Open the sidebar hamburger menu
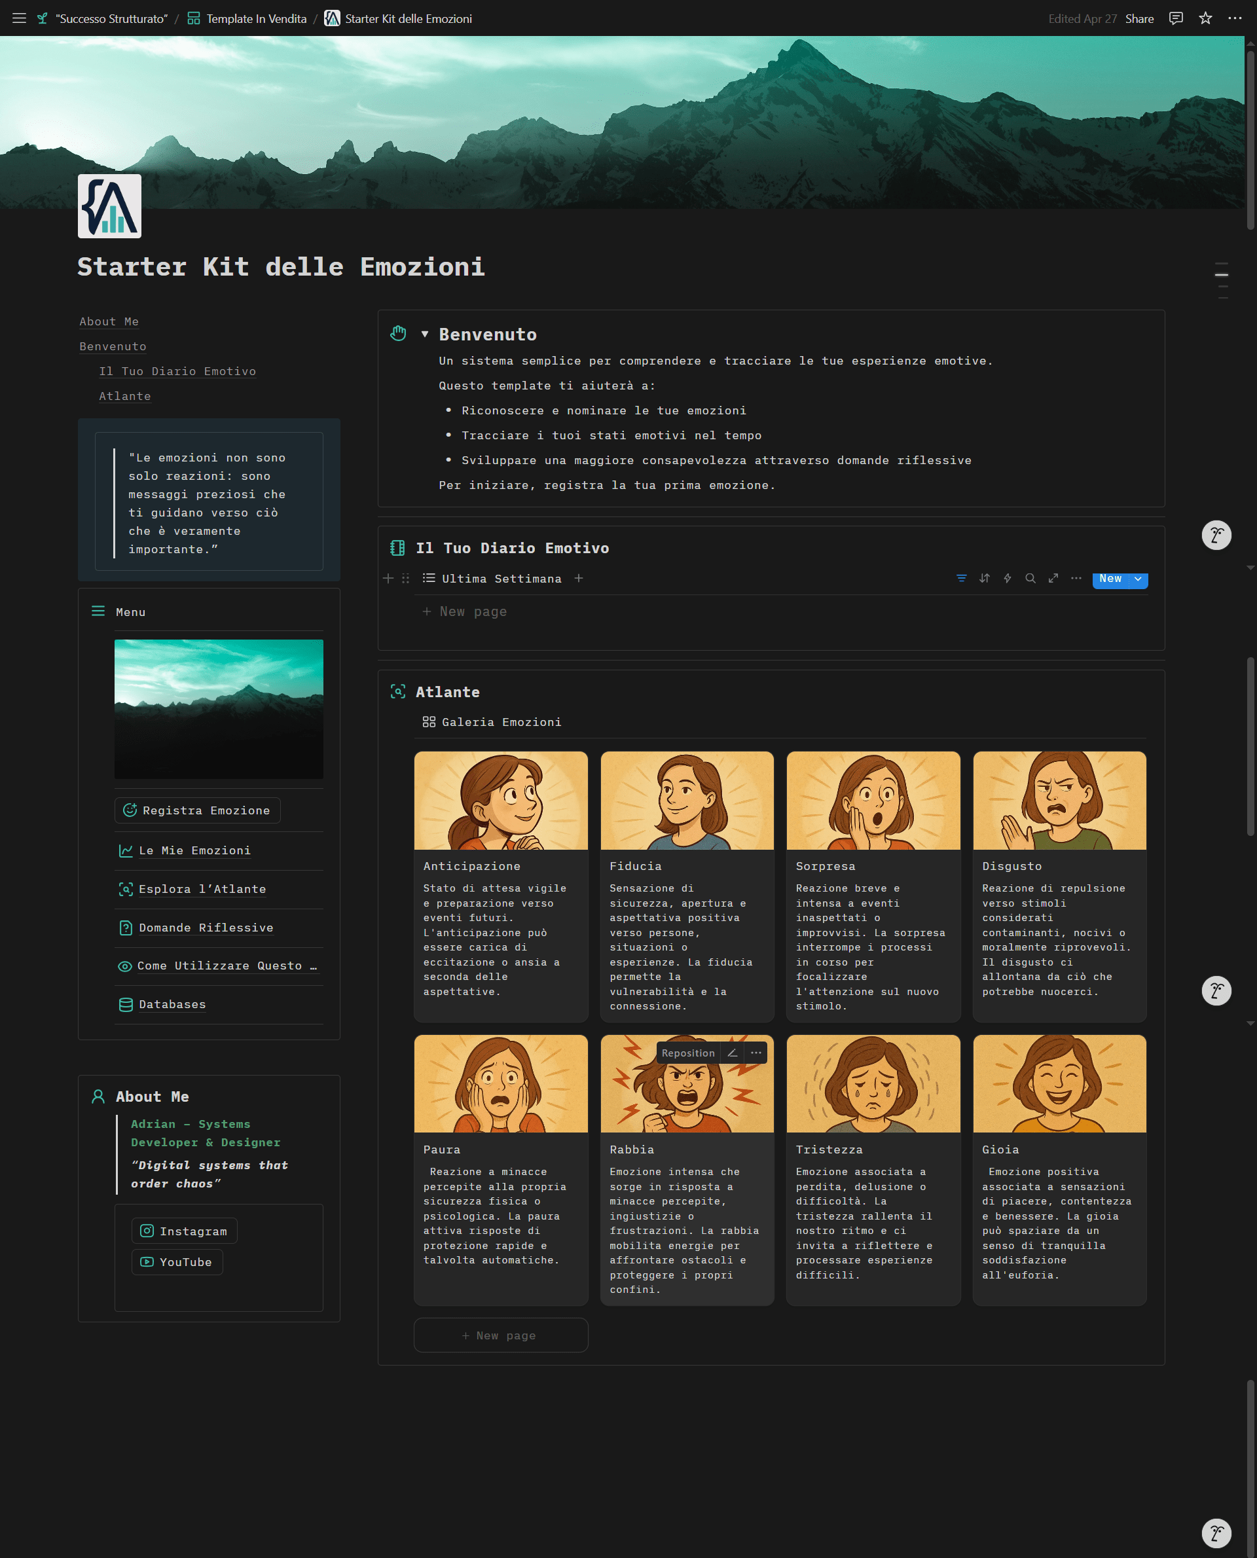Viewport: 1257px width, 1558px height. coord(20,18)
